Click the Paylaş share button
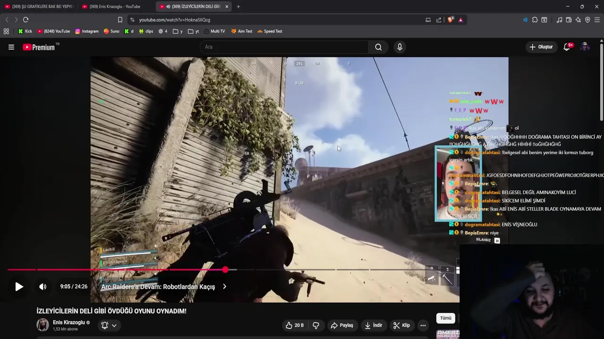 click(x=342, y=325)
